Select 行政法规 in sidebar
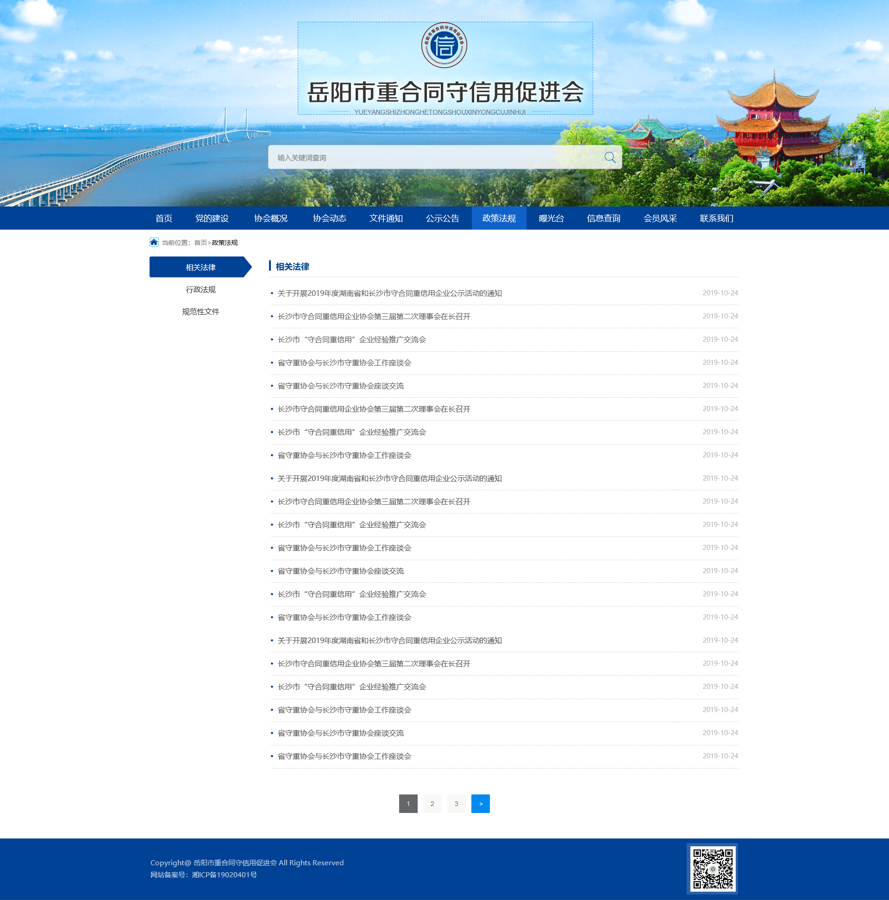The height and width of the screenshot is (900, 889). [x=200, y=290]
